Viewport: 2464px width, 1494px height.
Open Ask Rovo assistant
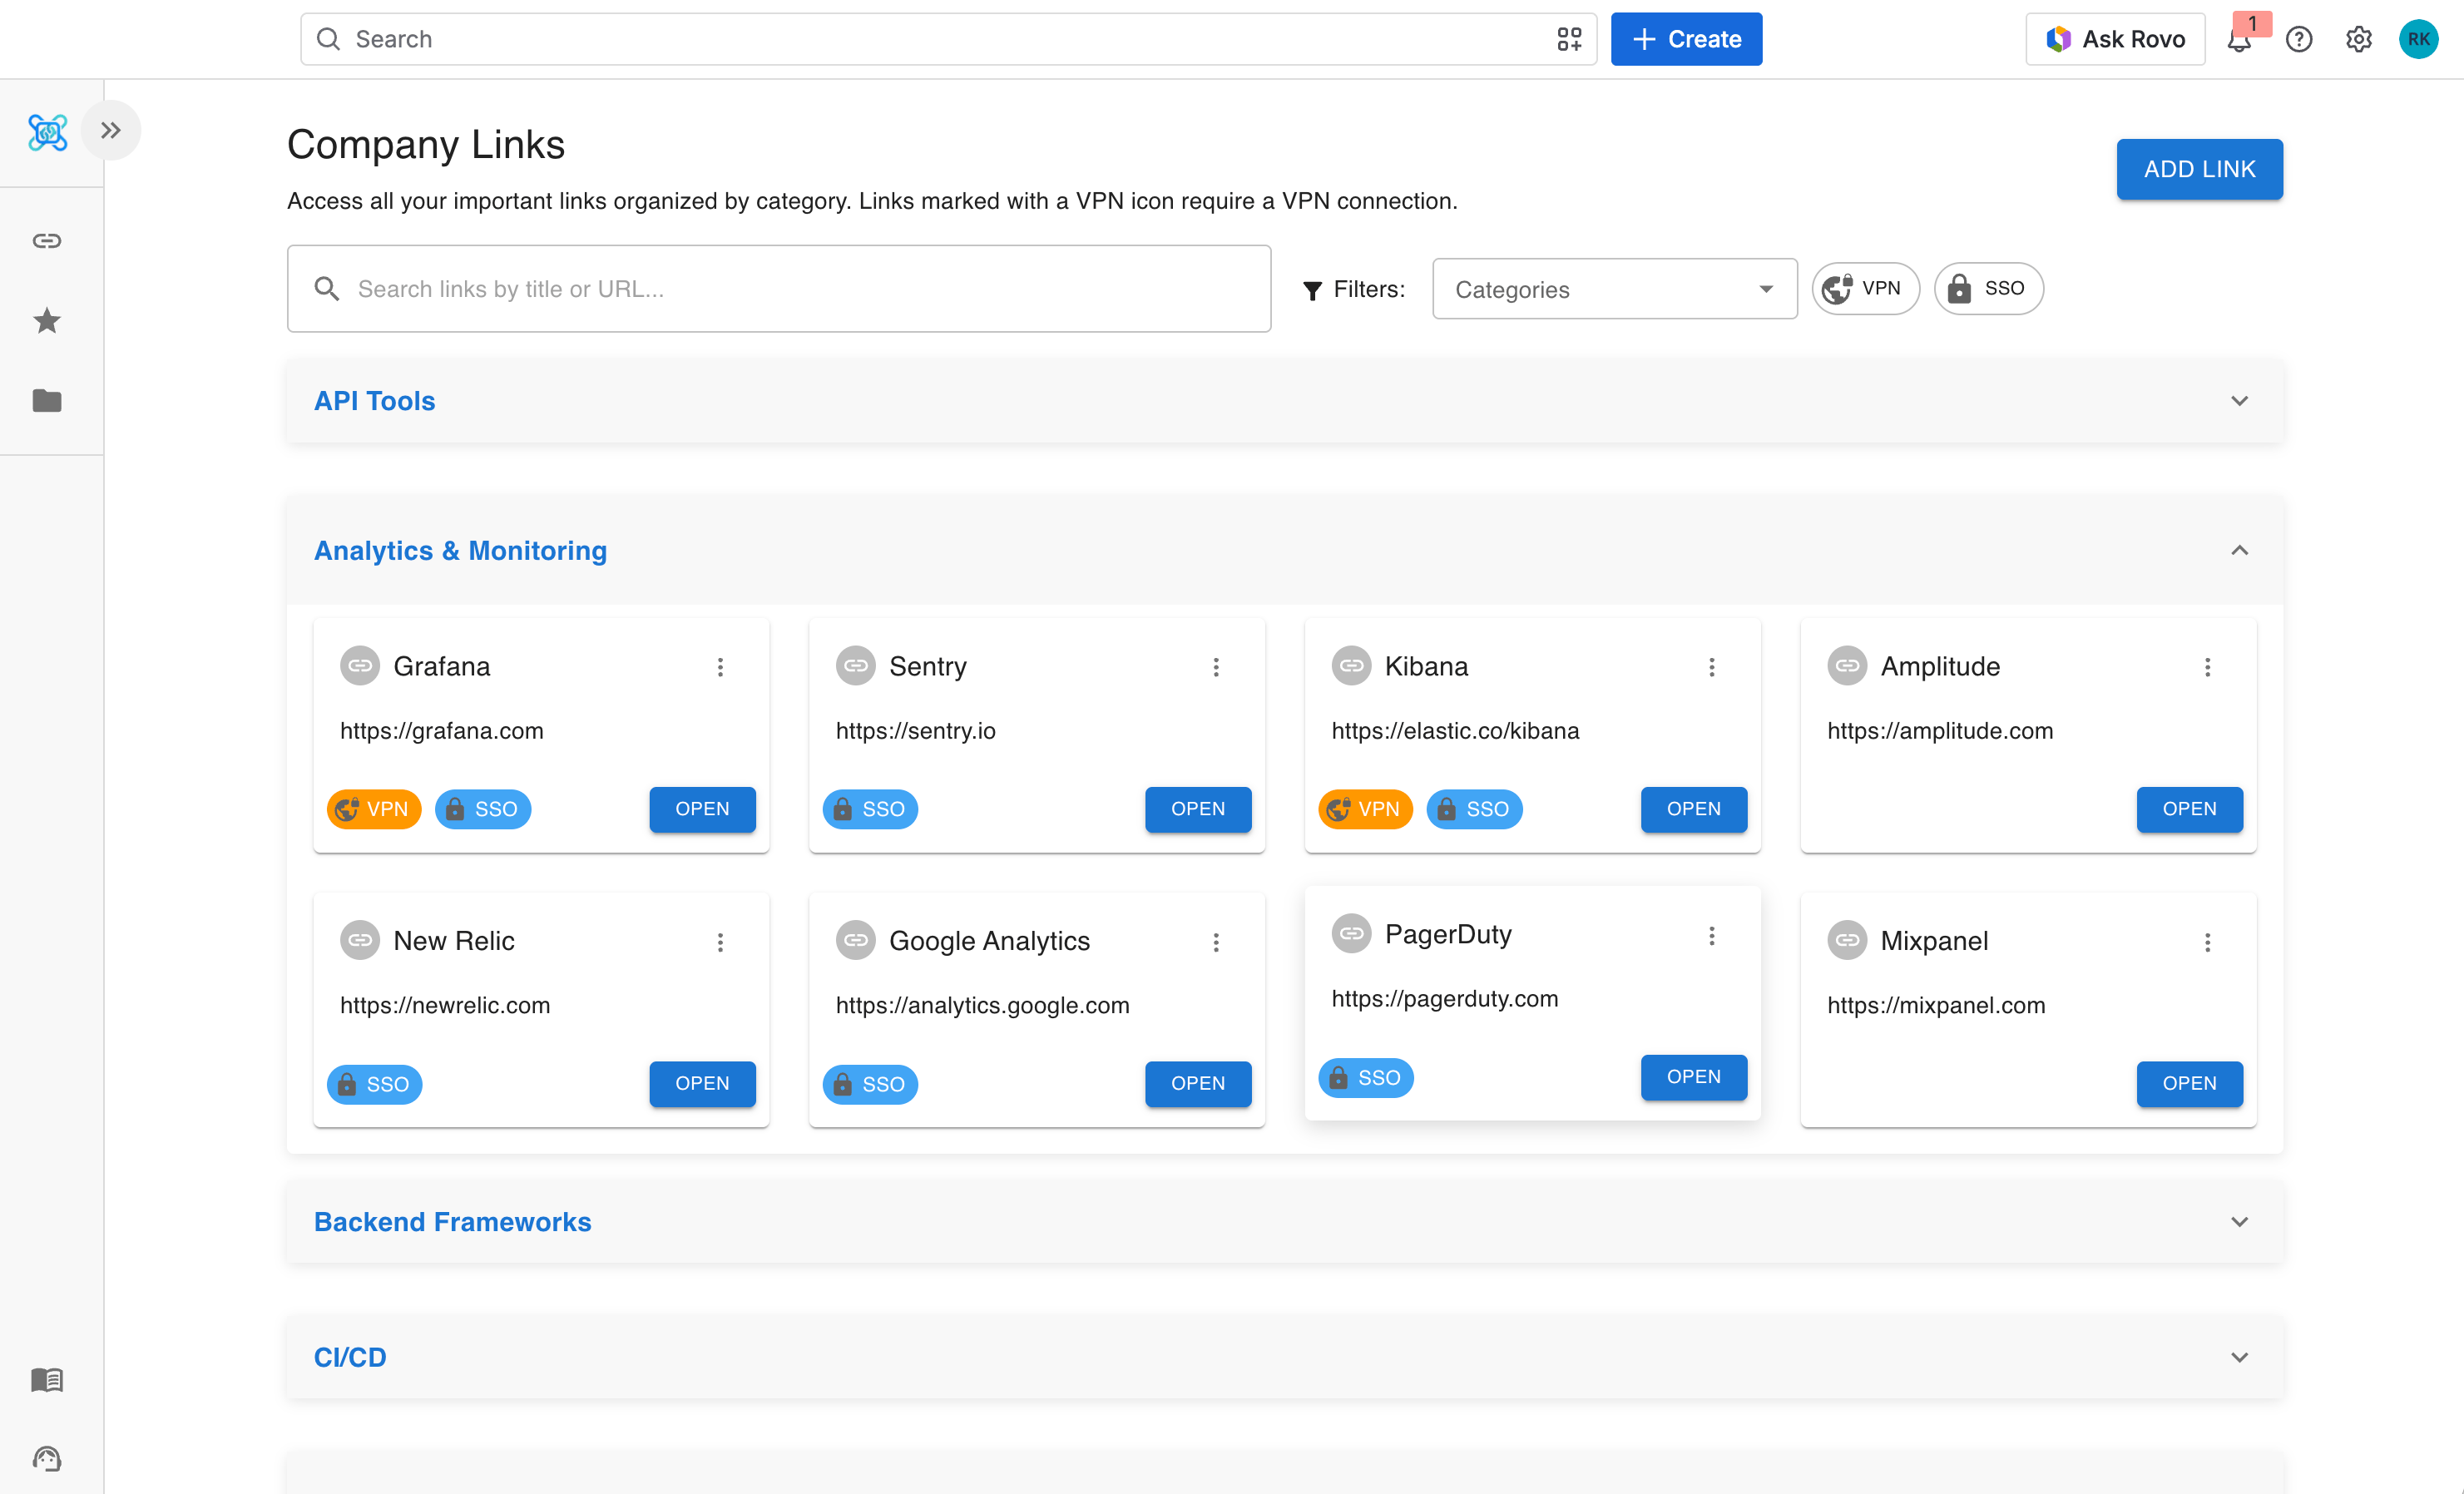[x=2115, y=39]
